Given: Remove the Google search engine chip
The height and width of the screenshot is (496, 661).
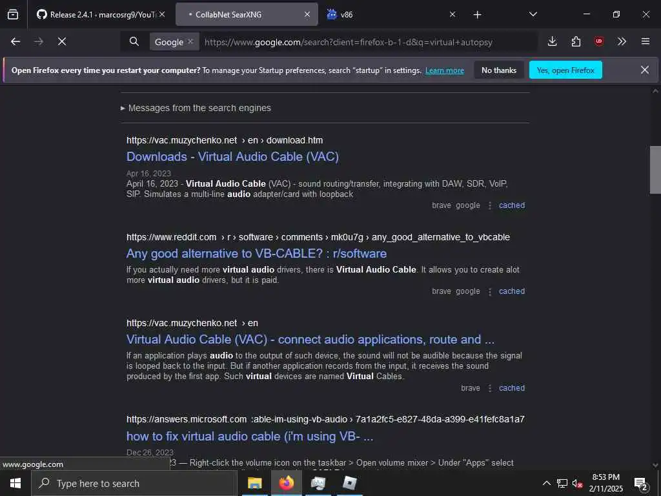Looking at the screenshot, I should point(190,41).
